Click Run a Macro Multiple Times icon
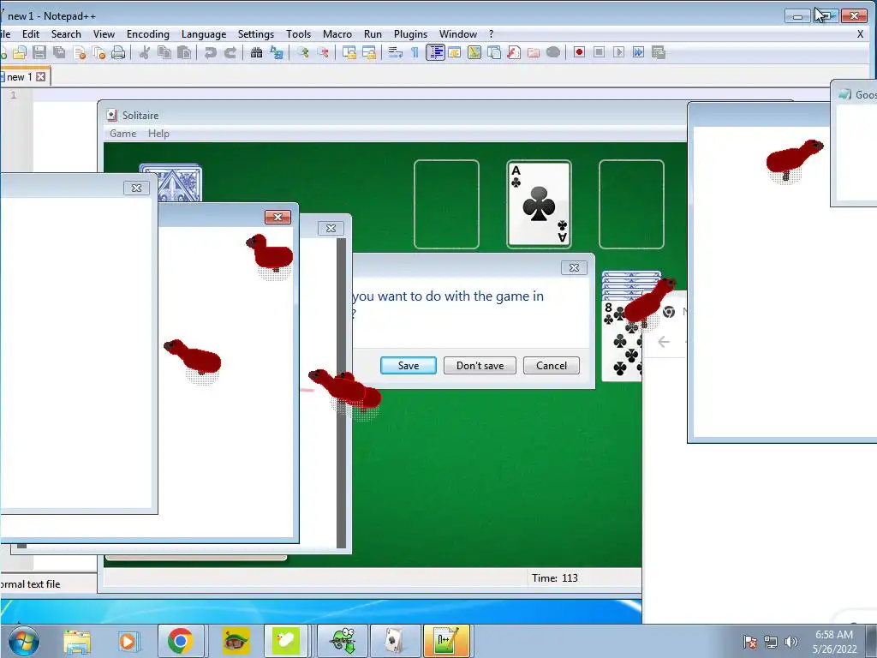The image size is (877, 658). coord(638,52)
